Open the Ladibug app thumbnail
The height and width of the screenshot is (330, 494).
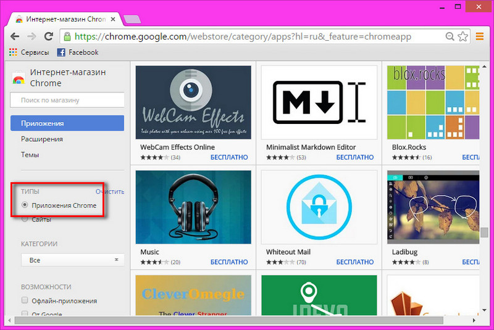[433, 207]
